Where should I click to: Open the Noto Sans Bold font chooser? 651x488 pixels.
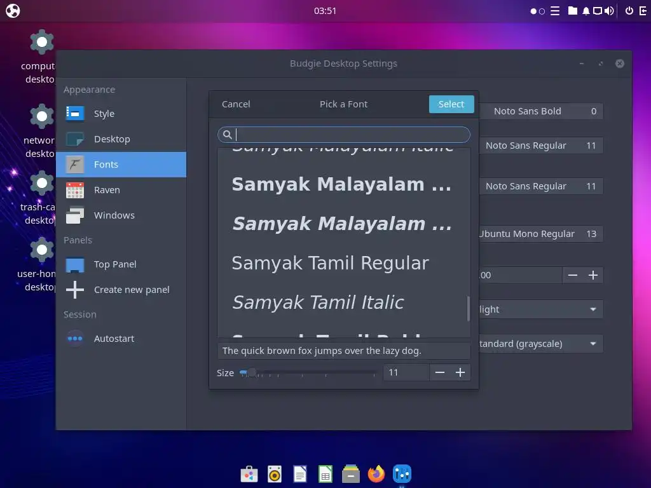tap(541, 111)
